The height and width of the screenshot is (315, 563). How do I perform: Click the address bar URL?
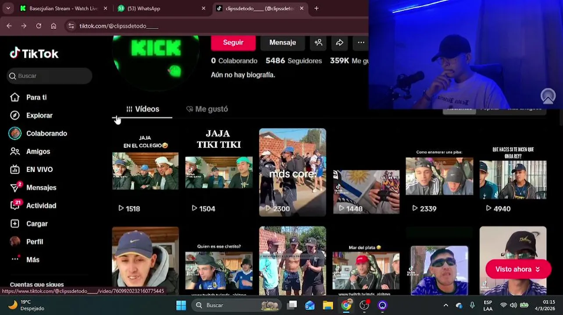(119, 26)
